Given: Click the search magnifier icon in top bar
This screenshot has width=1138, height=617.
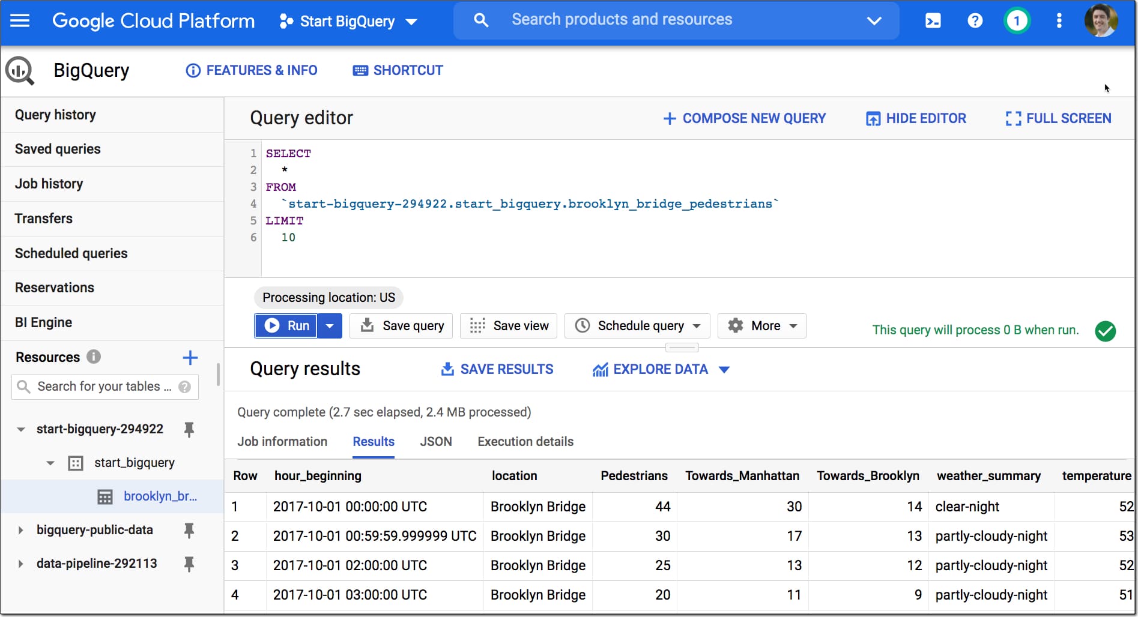Looking at the screenshot, I should (480, 20).
